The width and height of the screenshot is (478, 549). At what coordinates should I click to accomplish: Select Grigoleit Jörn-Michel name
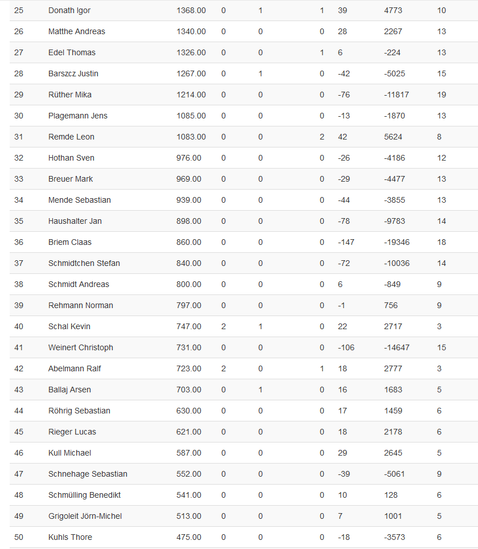pyautogui.click(x=85, y=516)
